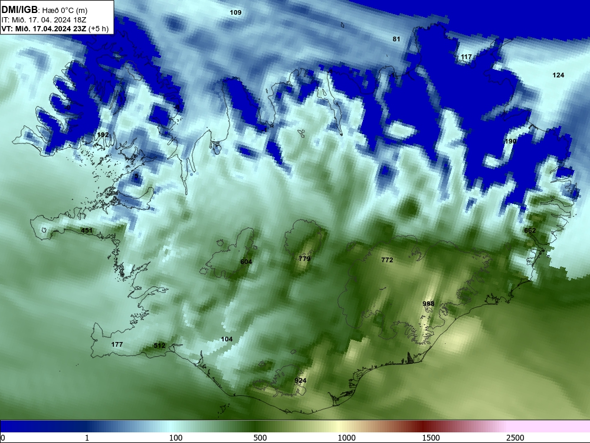Click the map value 779
The height and width of the screenshot is (443, 590).
point(304,259)
